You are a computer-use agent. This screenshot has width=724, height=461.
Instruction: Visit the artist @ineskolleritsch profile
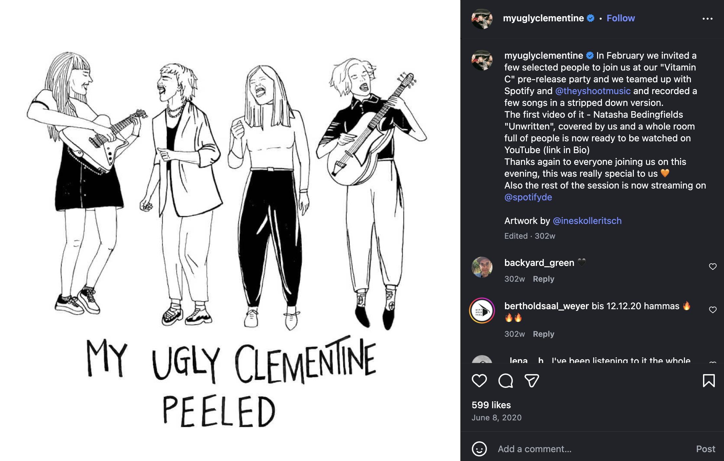pos(587,221)
